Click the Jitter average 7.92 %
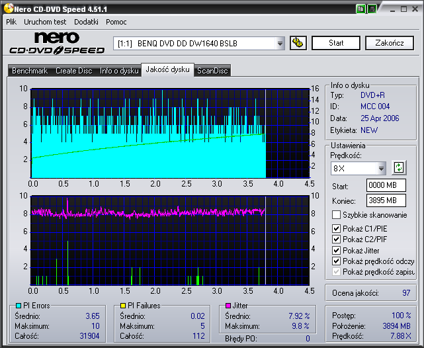 tap(299, 316)
